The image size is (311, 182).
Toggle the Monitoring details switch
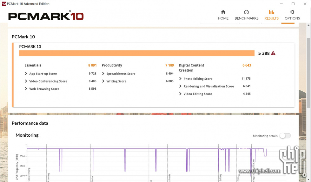pos(285,136)
